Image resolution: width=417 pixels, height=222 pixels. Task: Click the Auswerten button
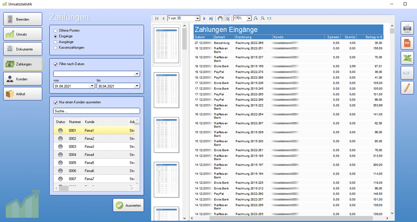[x=128, y=205]
